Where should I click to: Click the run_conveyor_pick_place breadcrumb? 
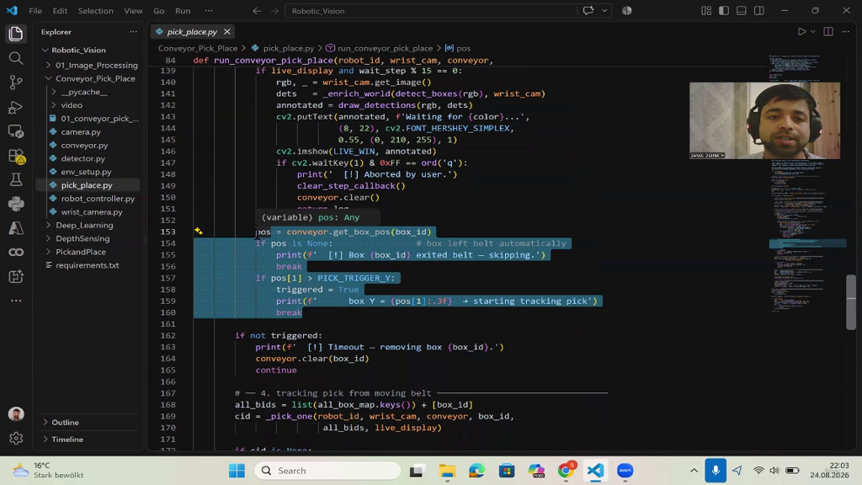[x=385, y=48]
